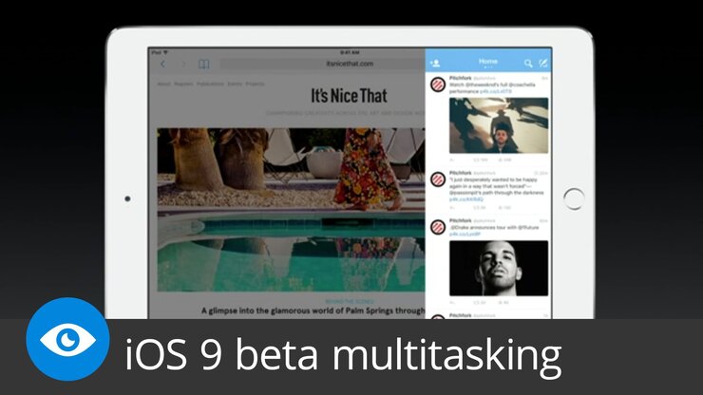The height and width of the screenshot is (395, 703).
Task: Open the Regulars menu item
Action: [183, 84]
